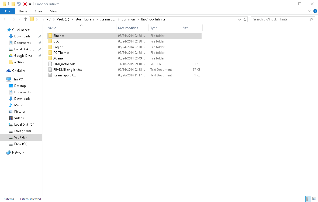The height and width of the screenshot is (202, 318).
Task: Switch to the Share ribbon tab
Action: 39,11
